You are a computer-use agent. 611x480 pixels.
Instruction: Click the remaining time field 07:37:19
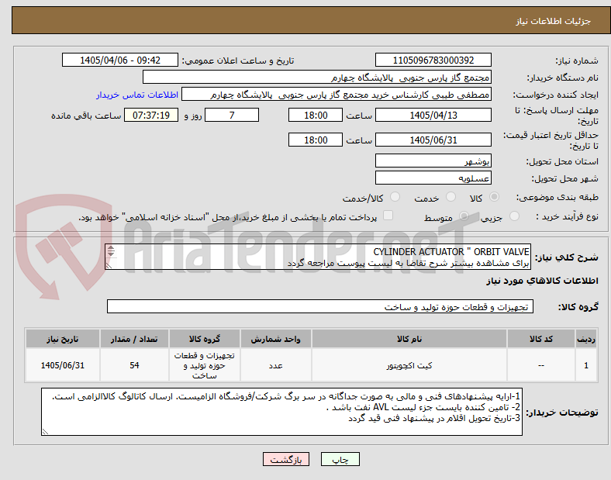tap(151, 115)
